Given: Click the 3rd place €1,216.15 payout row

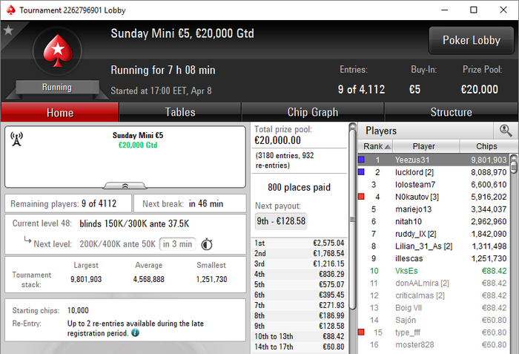Looking at the screenshot, I should tap(300, 263).
